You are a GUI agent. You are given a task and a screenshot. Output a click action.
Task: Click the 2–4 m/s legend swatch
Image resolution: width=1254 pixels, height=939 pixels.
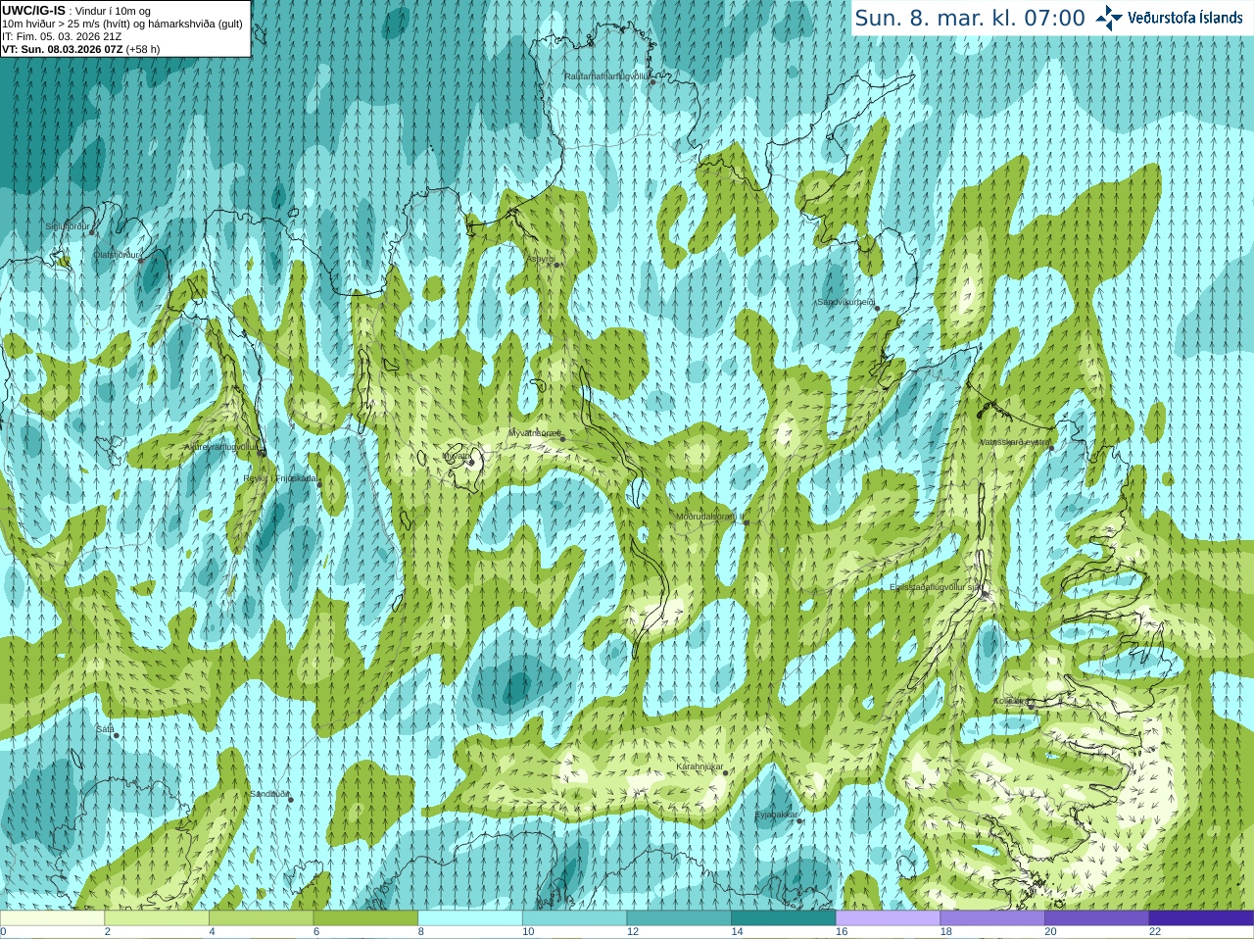click(x=157, y=918)
